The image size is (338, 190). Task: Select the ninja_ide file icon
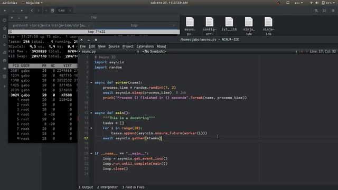click(x=249, y=26)
